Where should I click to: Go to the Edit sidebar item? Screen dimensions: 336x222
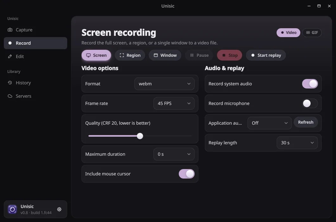click(x=36, y=56)
